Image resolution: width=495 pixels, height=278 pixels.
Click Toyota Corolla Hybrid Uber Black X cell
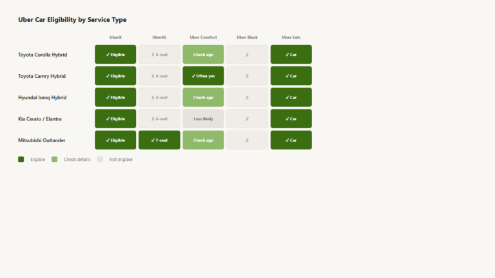247,54
